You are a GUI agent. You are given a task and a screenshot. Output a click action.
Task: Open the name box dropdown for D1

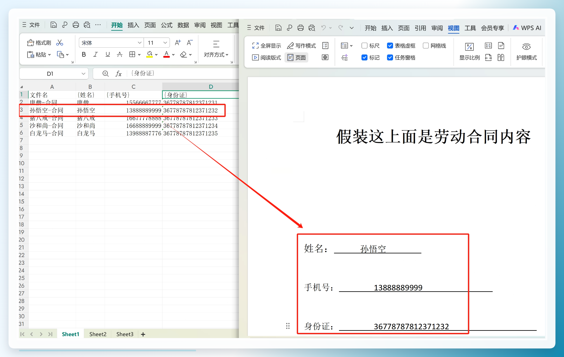point(83,74)
